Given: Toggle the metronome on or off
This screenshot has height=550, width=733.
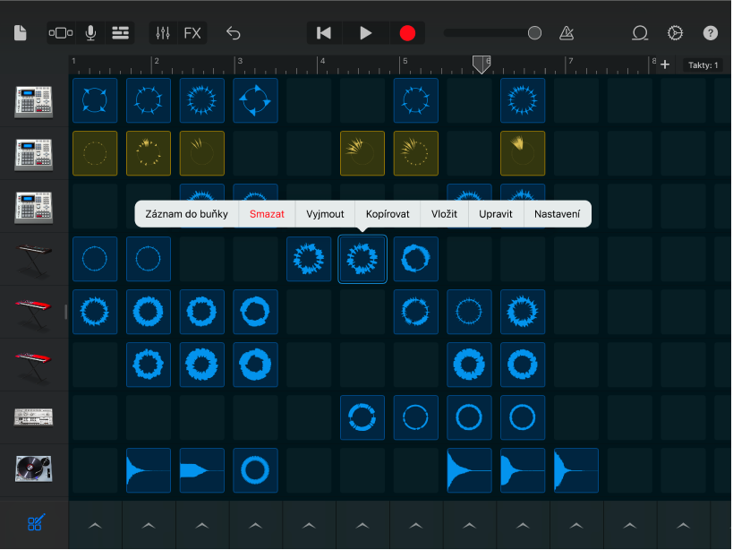Looking at the screenshot, I should pyautogui.click(x=566, y=33).
